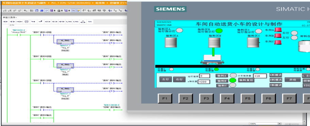Click the 启动 start button
The height and width of the screenshot is (126, 310).
(291, 80)
